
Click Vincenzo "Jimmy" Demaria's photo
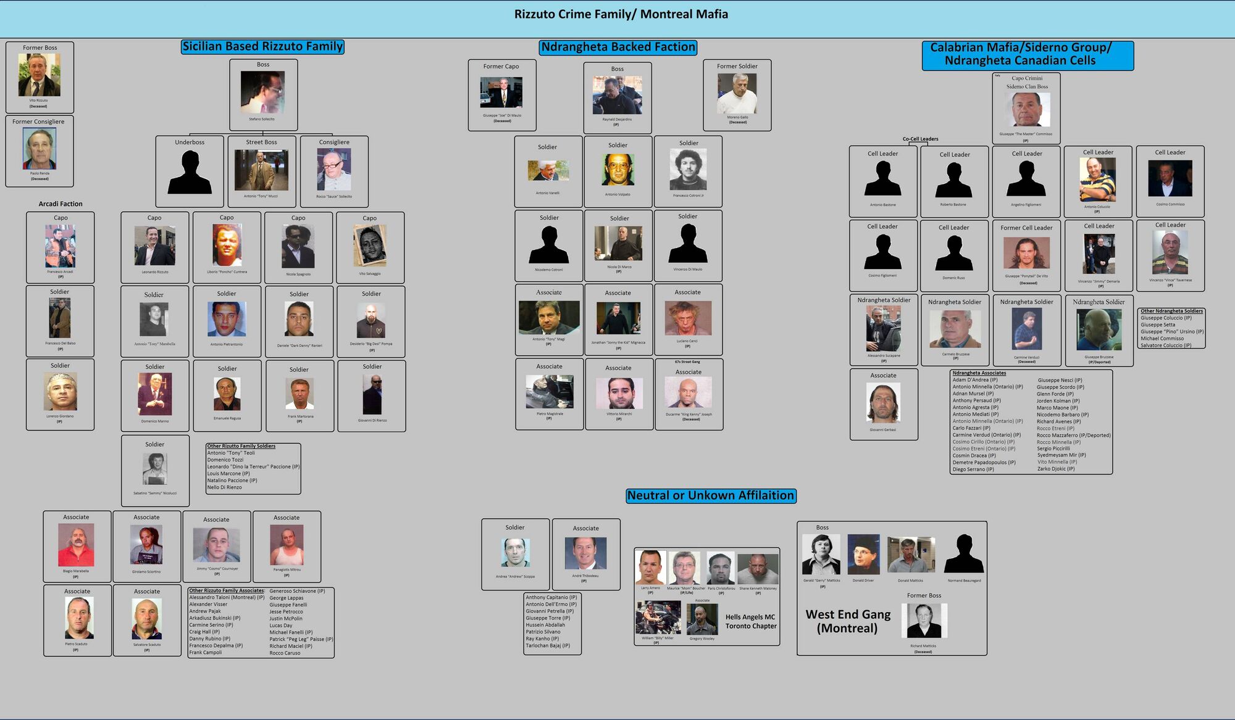[x=1099, y=254]
